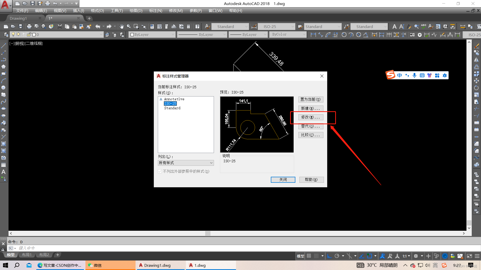Select the Multiline Text tool
The image size is (481, 270).
(4, 172)
